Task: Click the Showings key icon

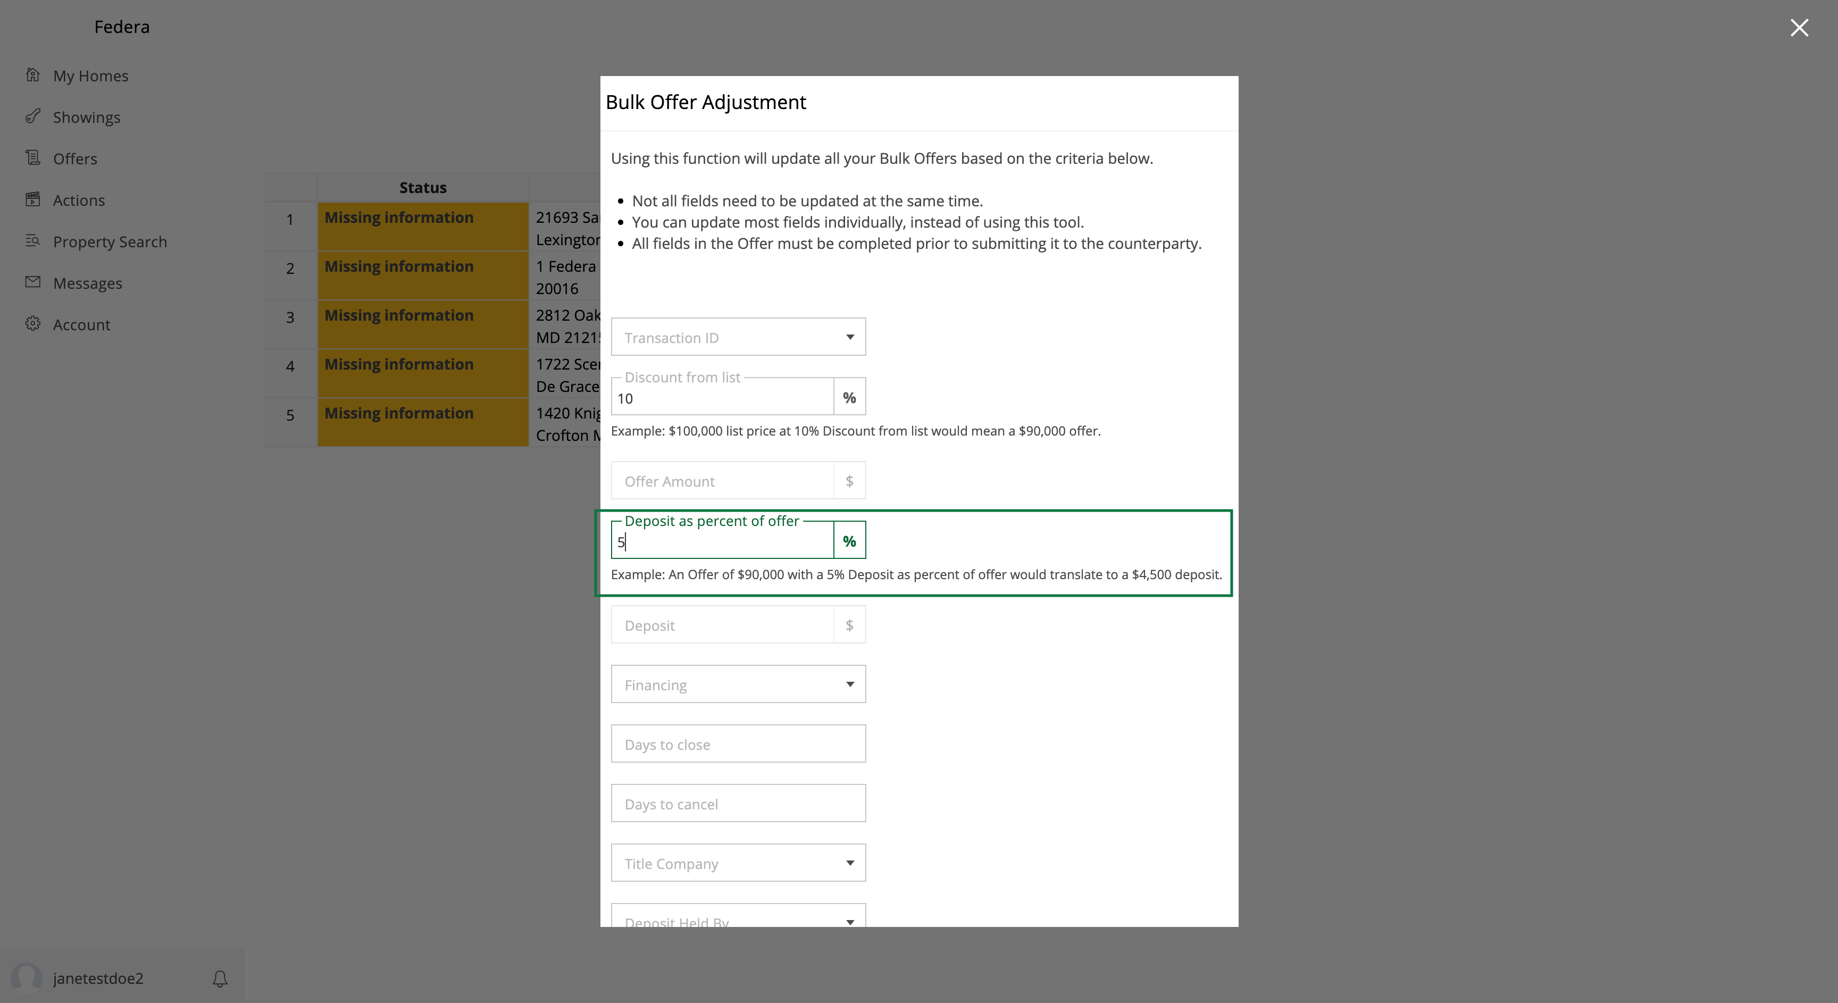Action: [33, 116]
